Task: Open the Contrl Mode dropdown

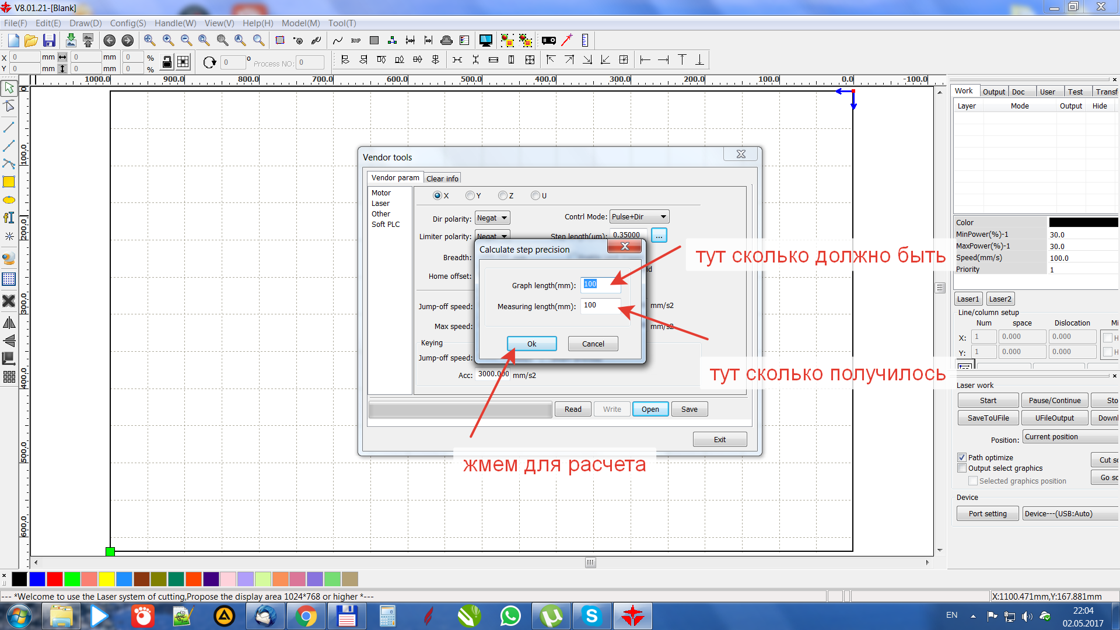Action: tap(639, 217)
